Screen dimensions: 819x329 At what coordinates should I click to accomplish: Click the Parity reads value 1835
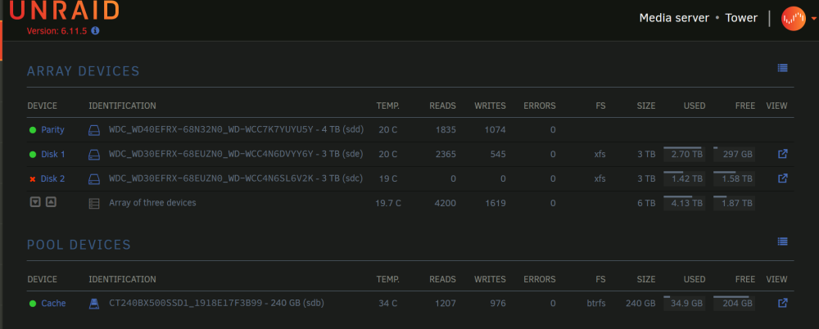click(446, 130)
